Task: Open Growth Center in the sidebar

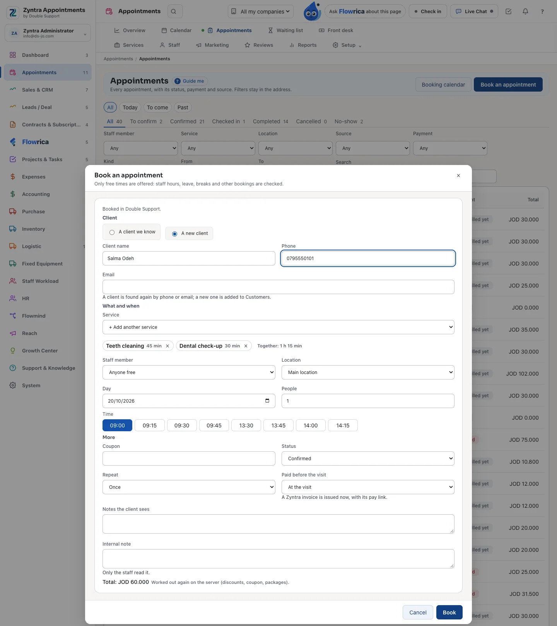Action: [48, 350]
